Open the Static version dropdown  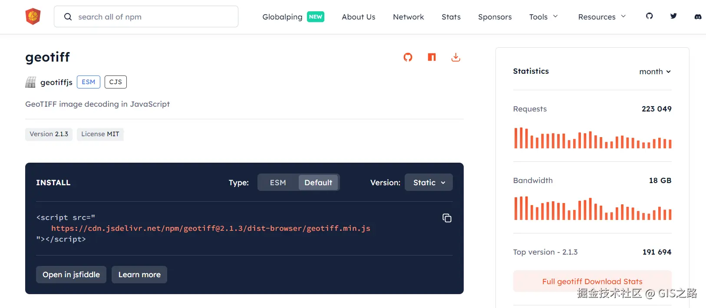coord(429,183)
